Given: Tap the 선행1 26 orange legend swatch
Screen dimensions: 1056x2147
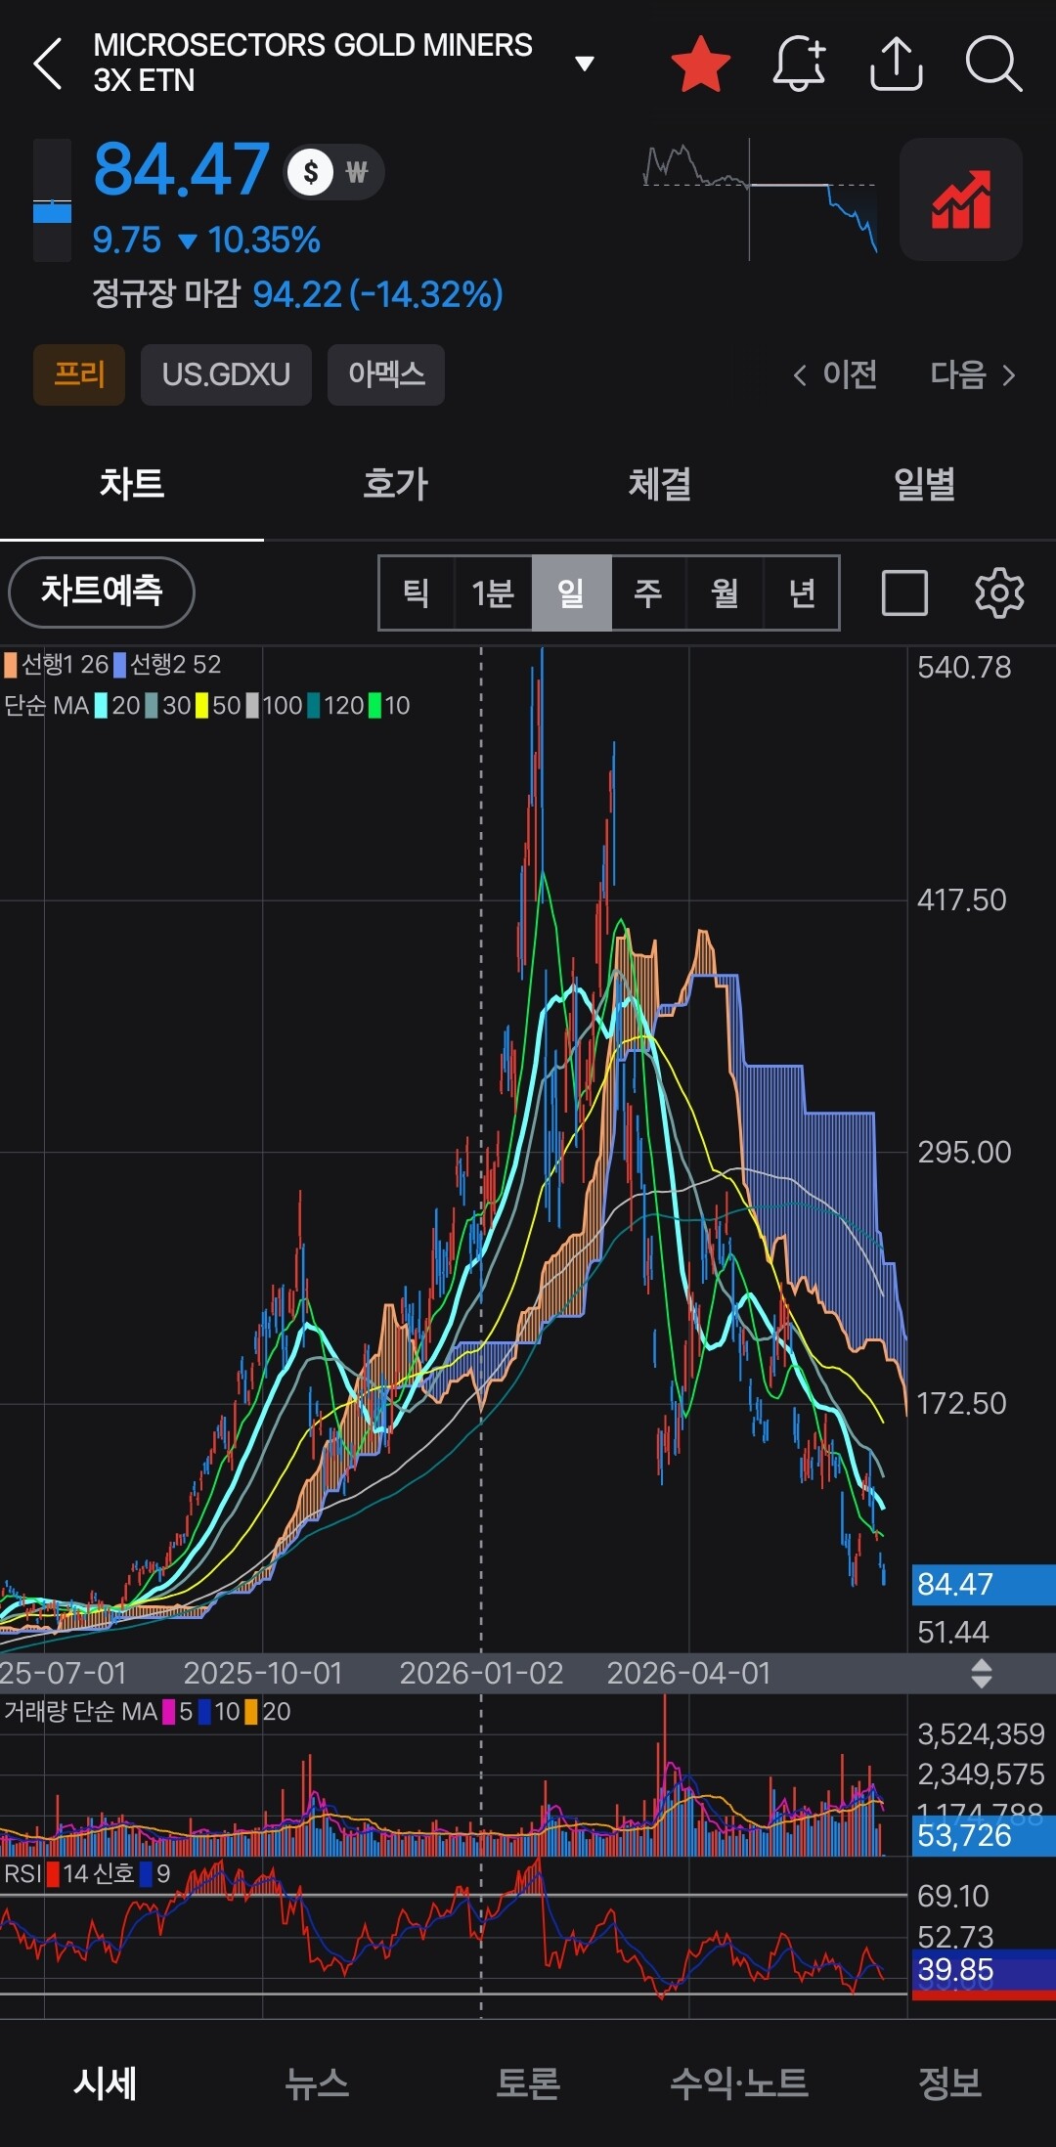Looking at the screenshot, I should point(10,665).
